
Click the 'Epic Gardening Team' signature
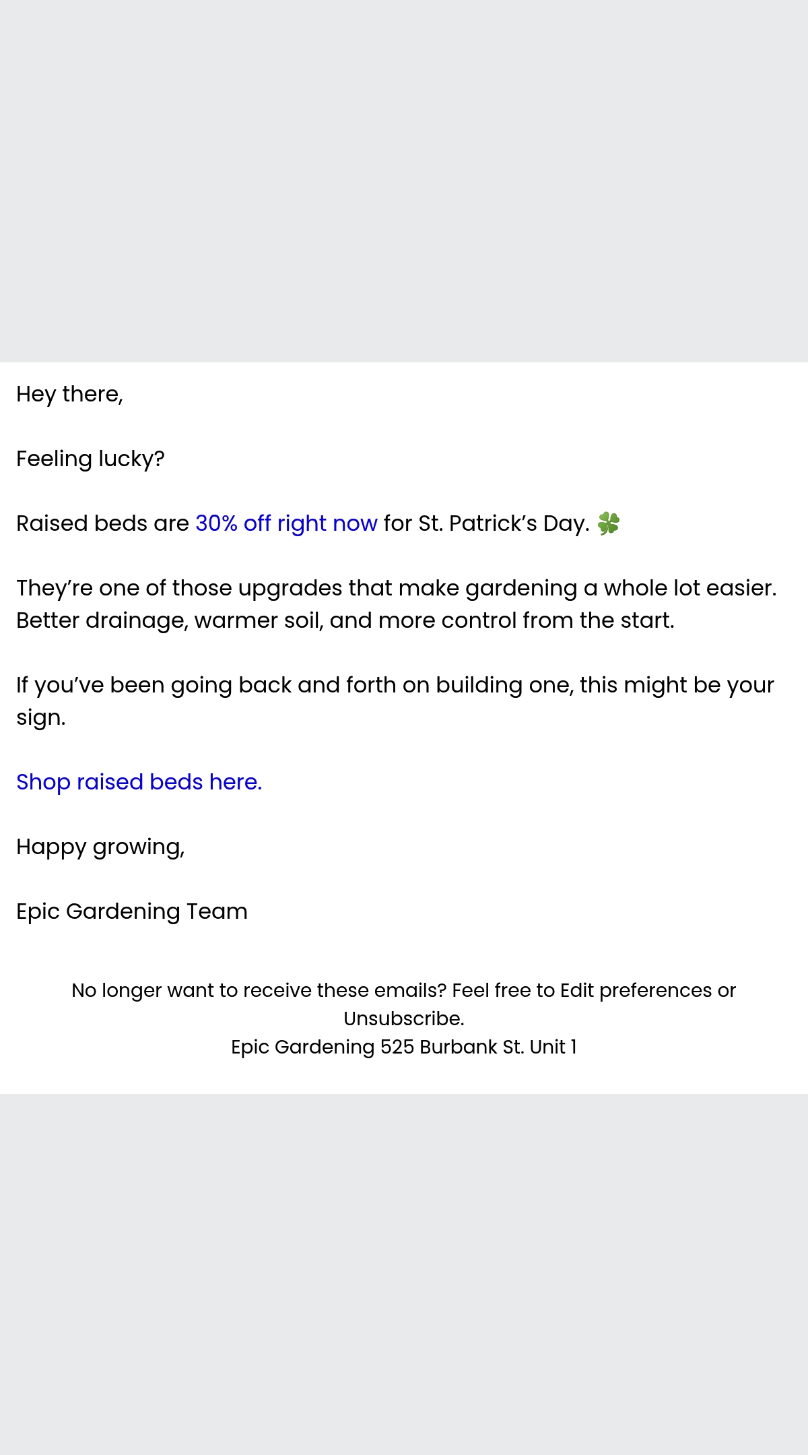coord(132,911)
